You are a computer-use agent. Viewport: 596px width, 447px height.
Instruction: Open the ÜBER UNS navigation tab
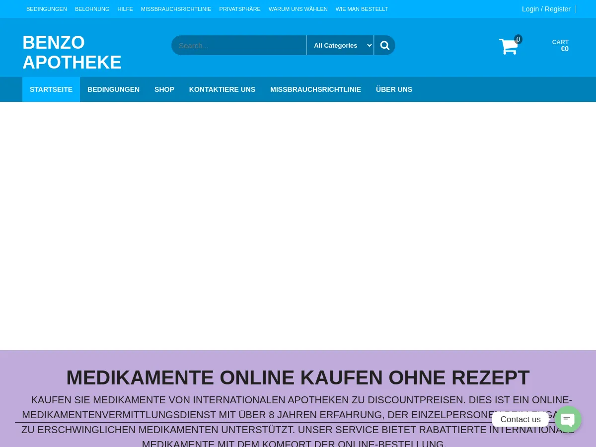click(394, 89)
